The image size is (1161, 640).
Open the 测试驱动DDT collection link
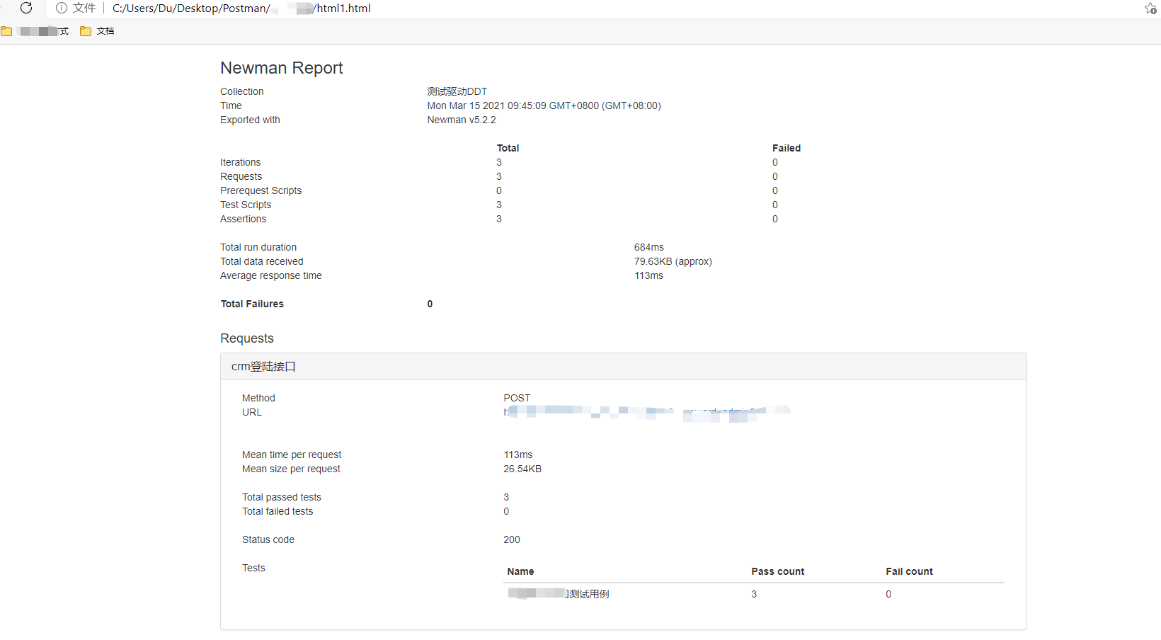pos(457,91)
